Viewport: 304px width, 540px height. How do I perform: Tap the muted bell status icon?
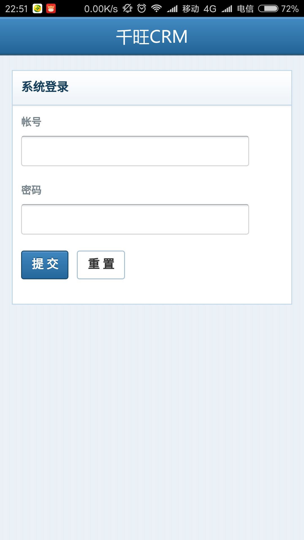coord(128,8)
